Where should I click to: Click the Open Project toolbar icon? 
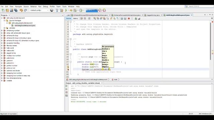click(11, 10)
